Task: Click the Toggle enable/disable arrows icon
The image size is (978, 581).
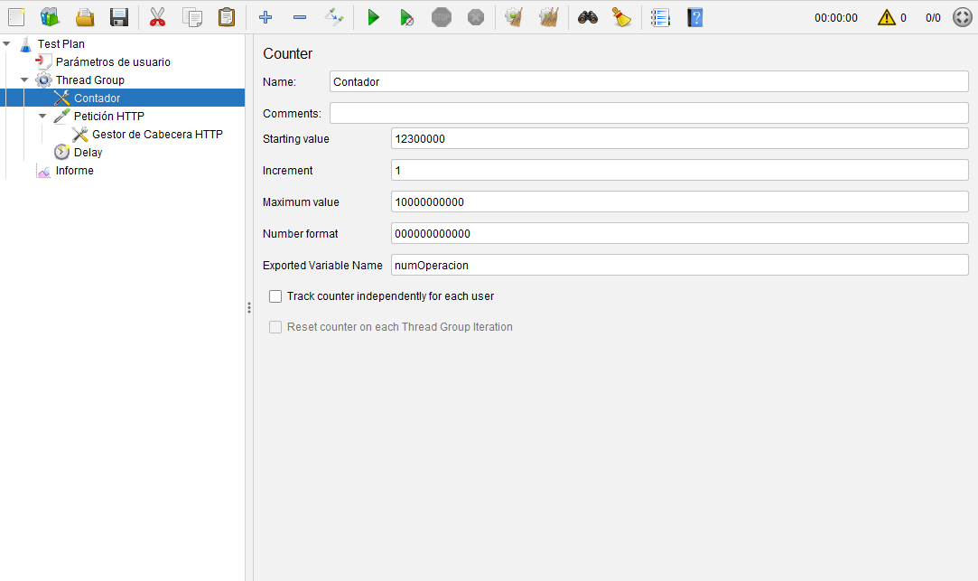Action: tap(333, 17)
